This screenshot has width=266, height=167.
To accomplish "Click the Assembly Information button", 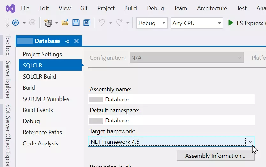I will click(216, 156).
